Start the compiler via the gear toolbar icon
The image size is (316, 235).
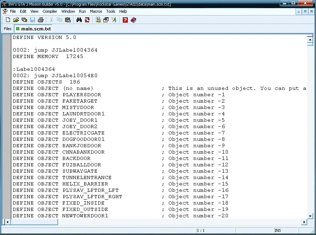click(98, 20)
